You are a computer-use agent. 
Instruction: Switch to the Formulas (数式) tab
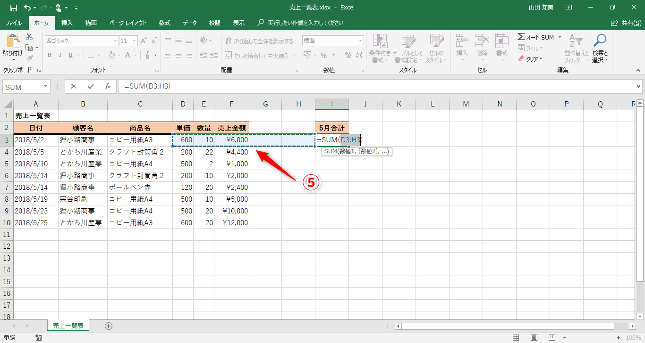(x=165, y=23)
